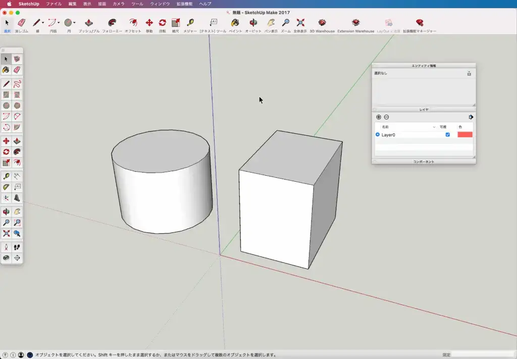Click プッシュ/プル in the top toolbar
Viewport: 517px width, 359px height.
pos(89,26)
